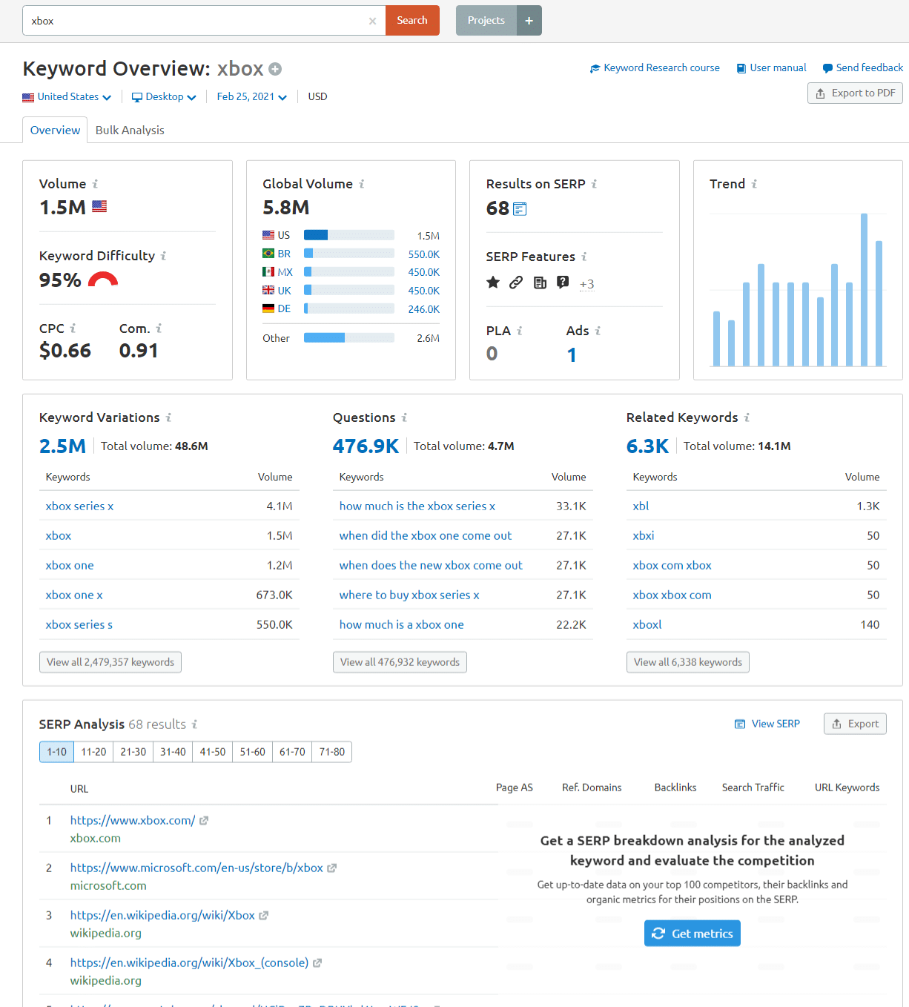Open the xbl related keyword link
The height and width of the screenshot is (1007, 909).
[x=641, y=506]
